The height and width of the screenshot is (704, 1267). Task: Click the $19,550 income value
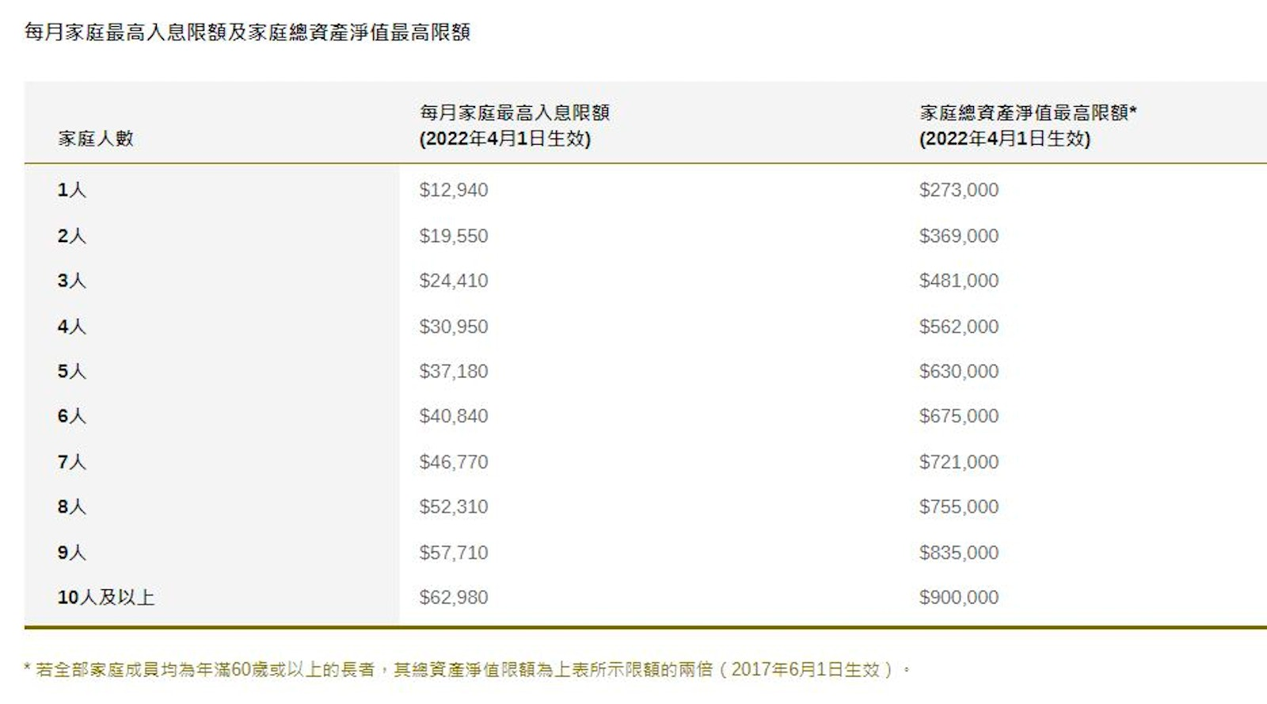click(454, 236)
